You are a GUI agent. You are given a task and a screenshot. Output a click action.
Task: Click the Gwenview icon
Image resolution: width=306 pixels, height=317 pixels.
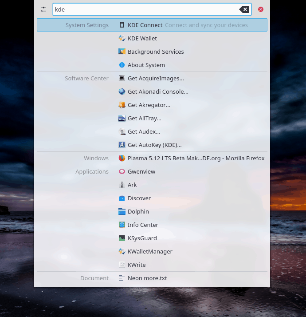point(122,171)
